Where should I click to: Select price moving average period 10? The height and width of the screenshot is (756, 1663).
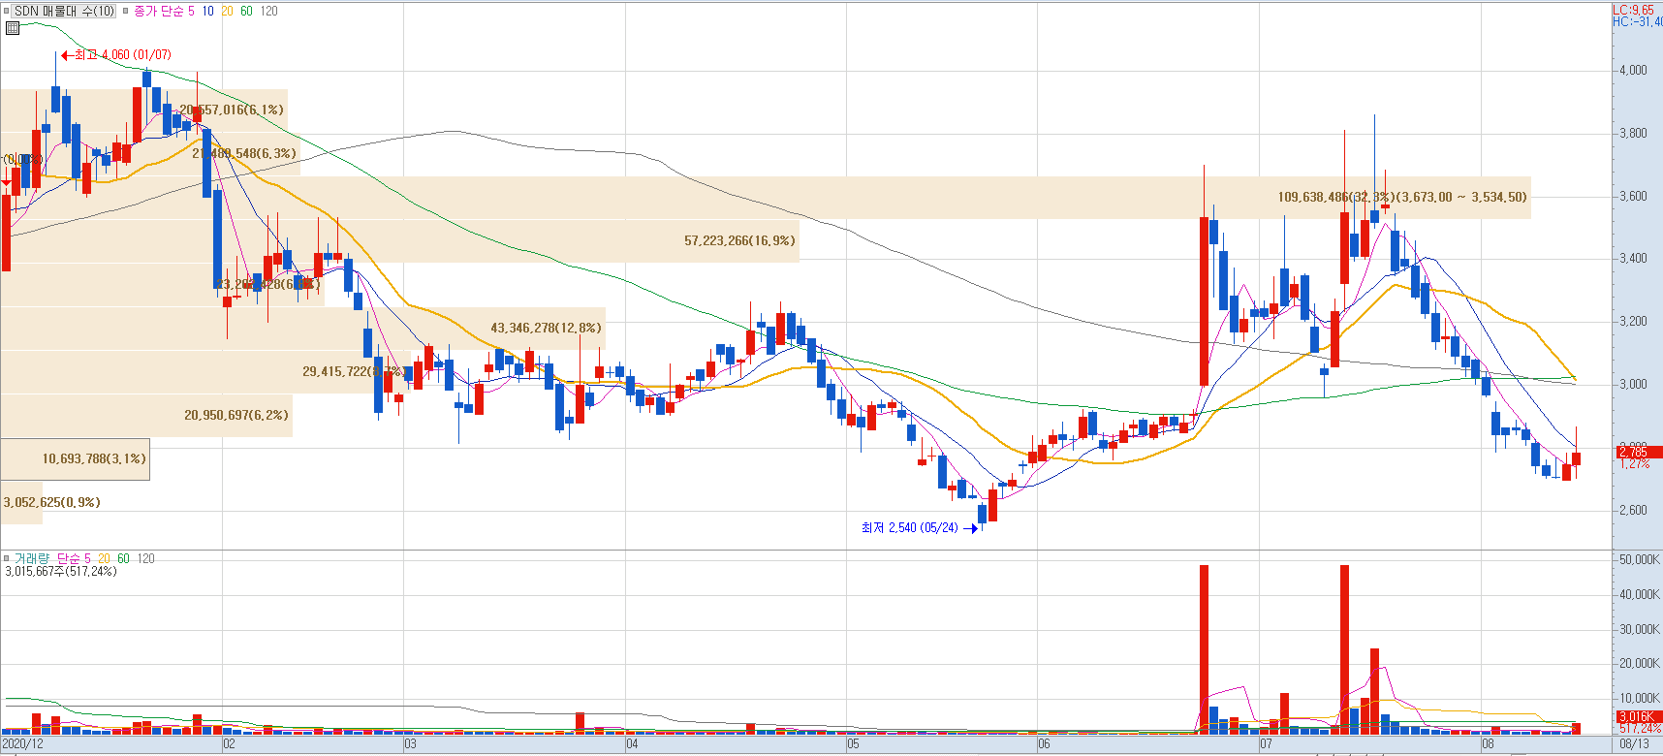(207, 11)
